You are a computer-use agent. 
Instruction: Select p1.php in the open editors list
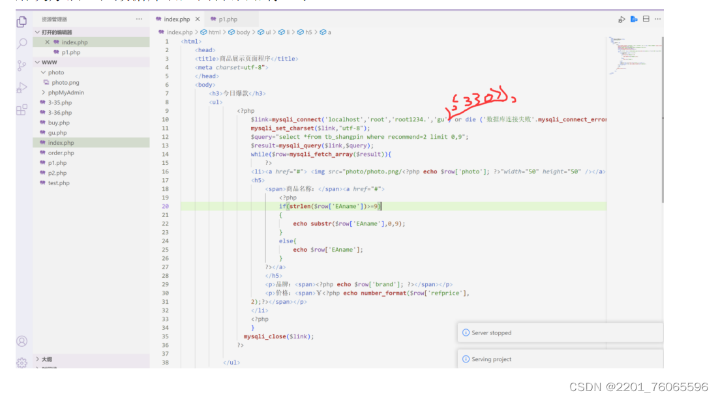click(71, 52)
